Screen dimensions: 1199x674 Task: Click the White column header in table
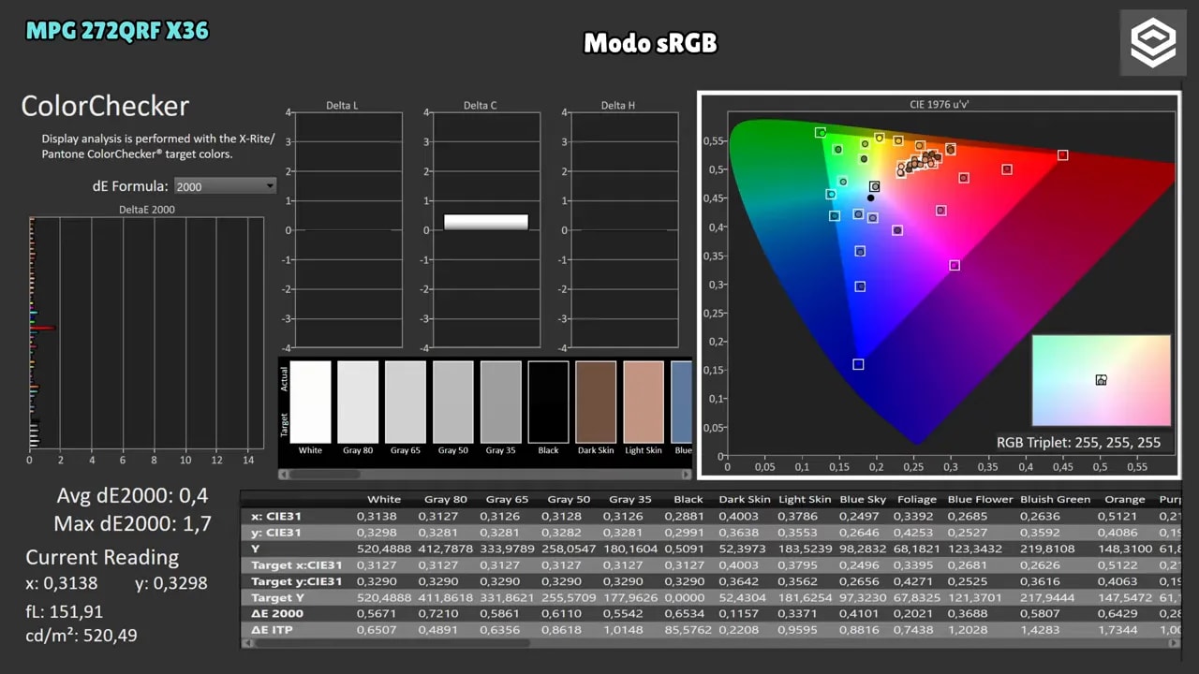click(384, 500)
